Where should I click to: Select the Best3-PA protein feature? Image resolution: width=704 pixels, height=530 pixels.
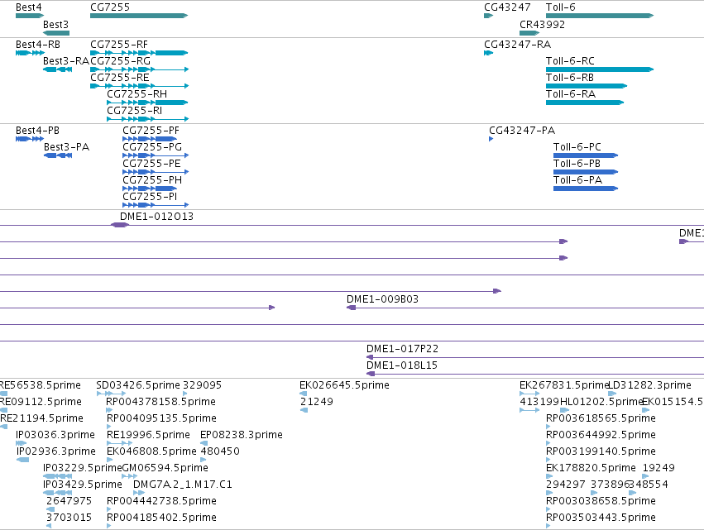tap(58, 155)
